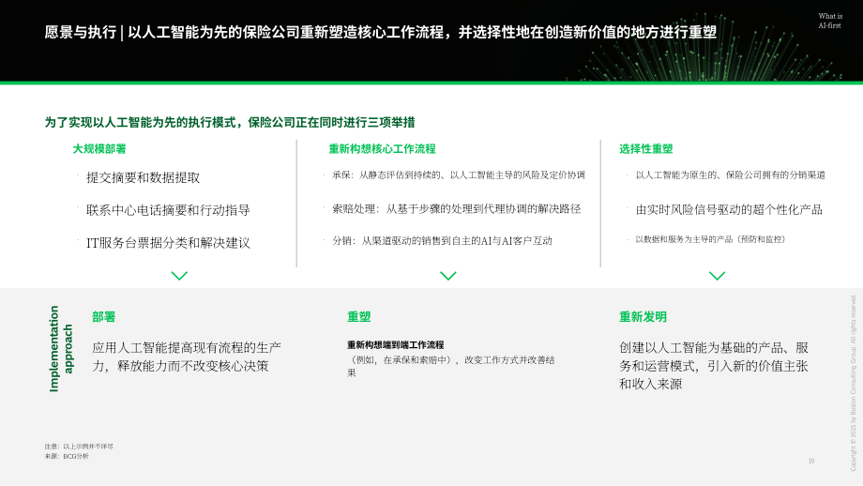Select the parenthetical text starting with 例如
The width and height of the screenshot is (863, 486).
coord(451,366)
